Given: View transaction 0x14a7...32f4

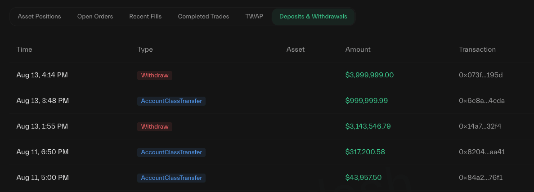Looking at the screenshot, I should [480, 126].
